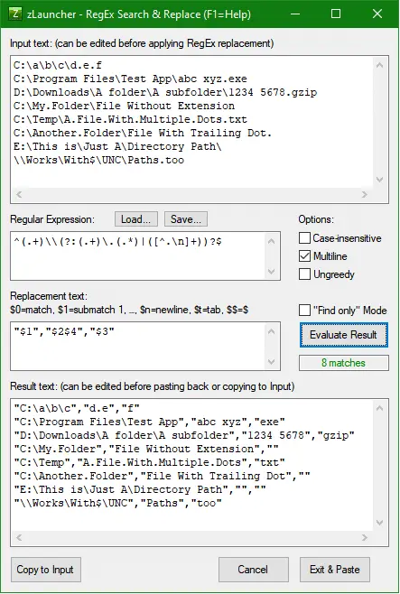Click inside the Replacement text field
This screenshot has height=594, width=400.
pos(138,347)
